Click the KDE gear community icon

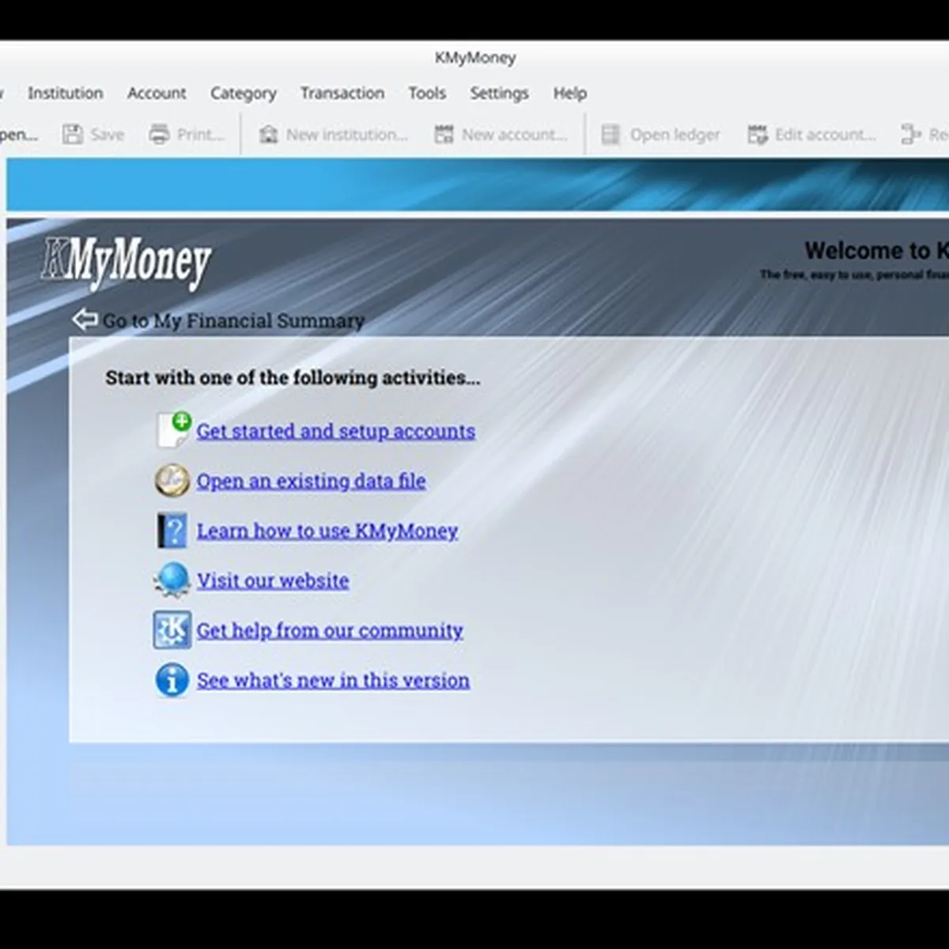172,630
